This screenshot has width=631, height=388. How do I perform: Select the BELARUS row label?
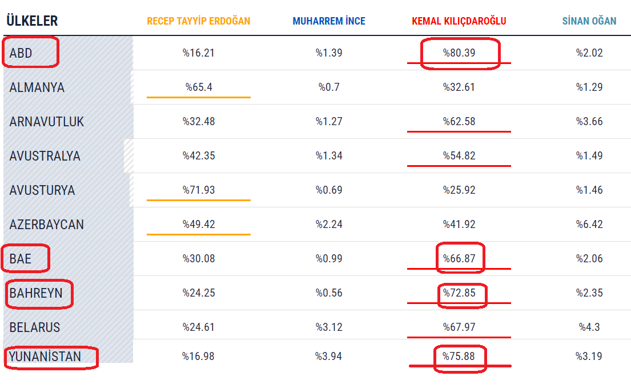click(x=35, y=327)
